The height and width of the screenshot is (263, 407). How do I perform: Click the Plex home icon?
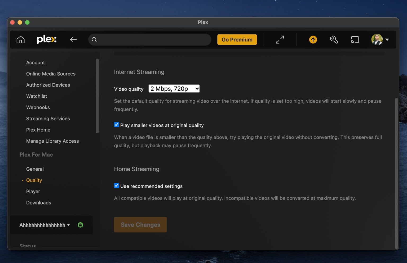[x=20, y=39]
